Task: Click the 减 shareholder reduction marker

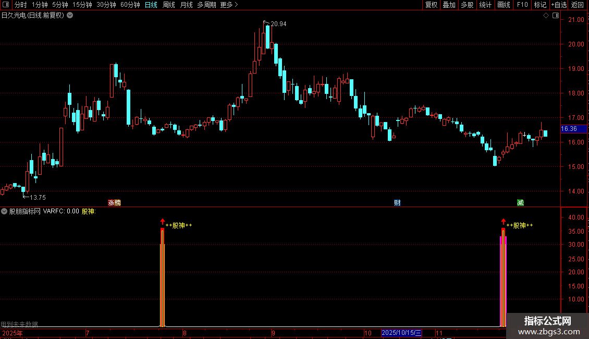Action: [520, 203]
